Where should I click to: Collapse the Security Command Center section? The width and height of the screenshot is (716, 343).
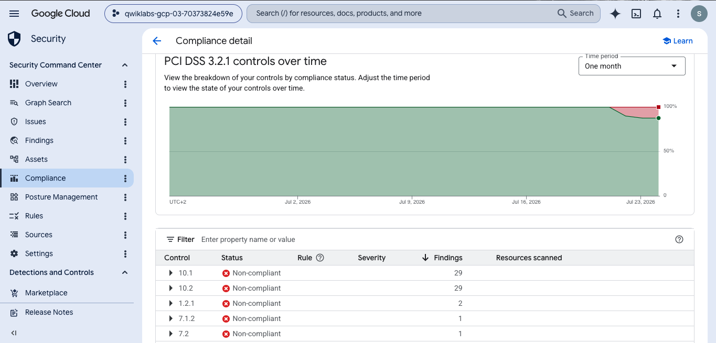pos(125,65)
